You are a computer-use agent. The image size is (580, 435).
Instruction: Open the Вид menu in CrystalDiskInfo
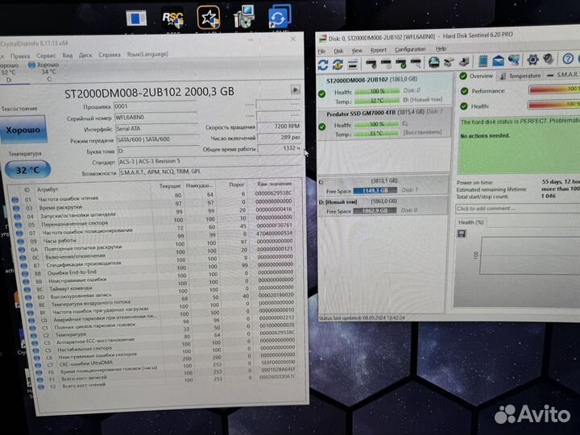point(68,55)
